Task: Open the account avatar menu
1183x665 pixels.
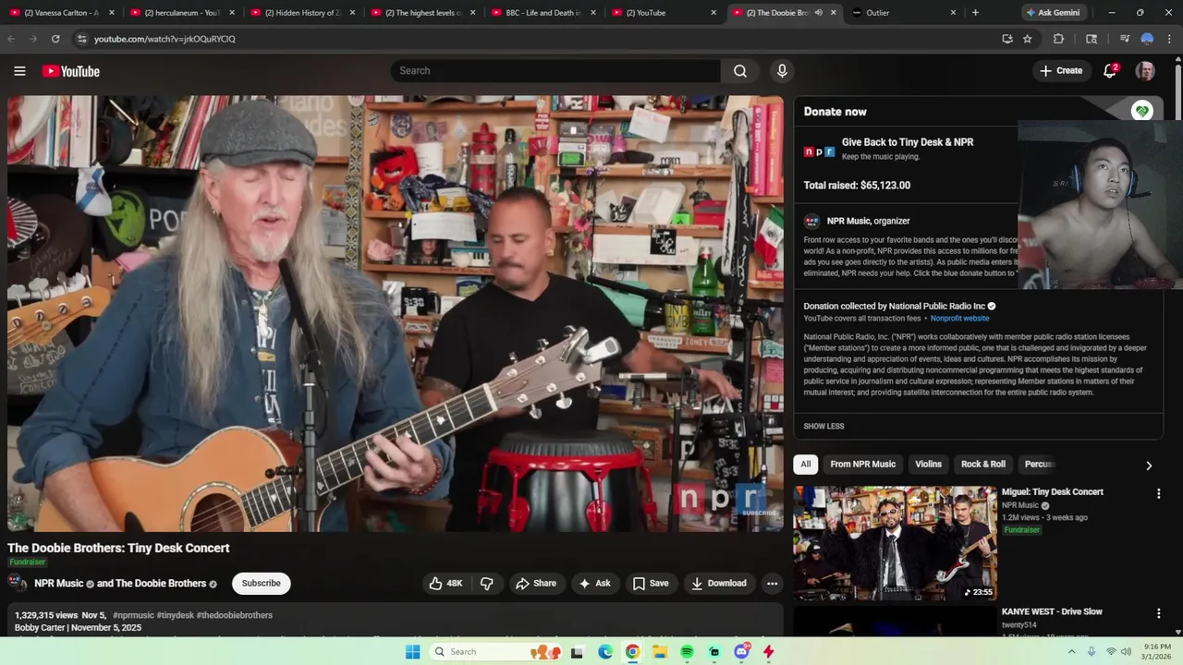Action: coord(1145,71)
